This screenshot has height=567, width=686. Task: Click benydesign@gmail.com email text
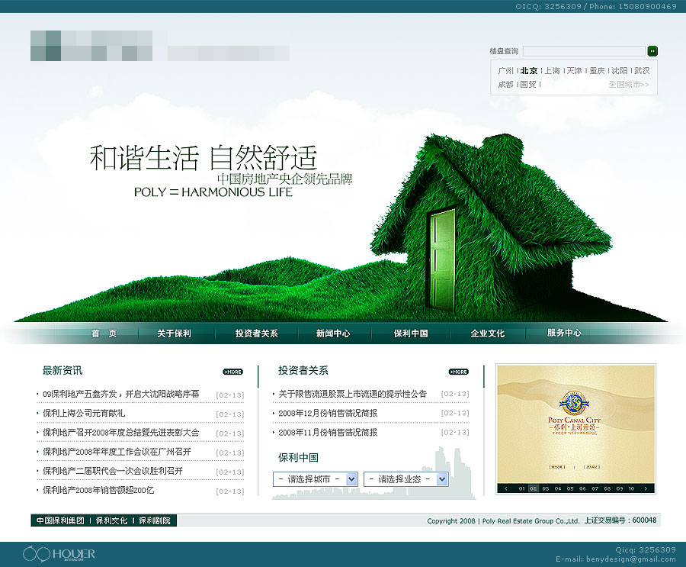631,559
